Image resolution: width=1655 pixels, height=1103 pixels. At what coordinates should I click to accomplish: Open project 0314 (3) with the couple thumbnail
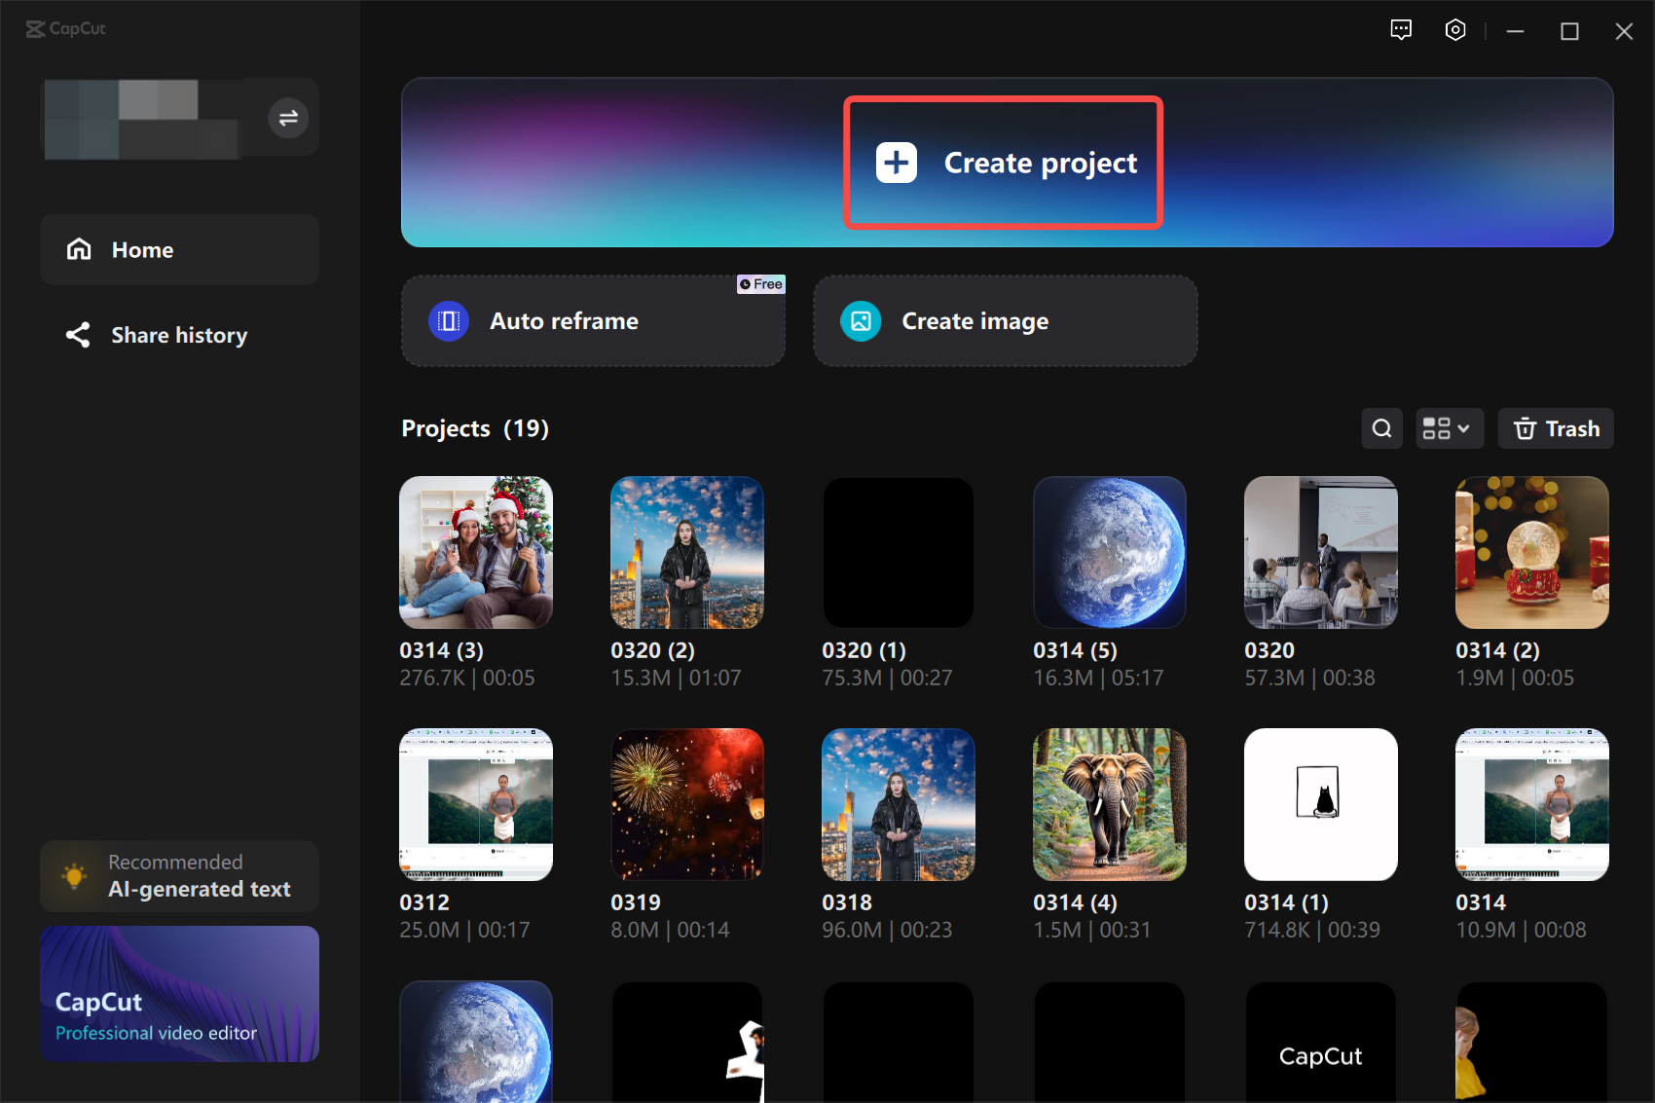coord(476,552)
